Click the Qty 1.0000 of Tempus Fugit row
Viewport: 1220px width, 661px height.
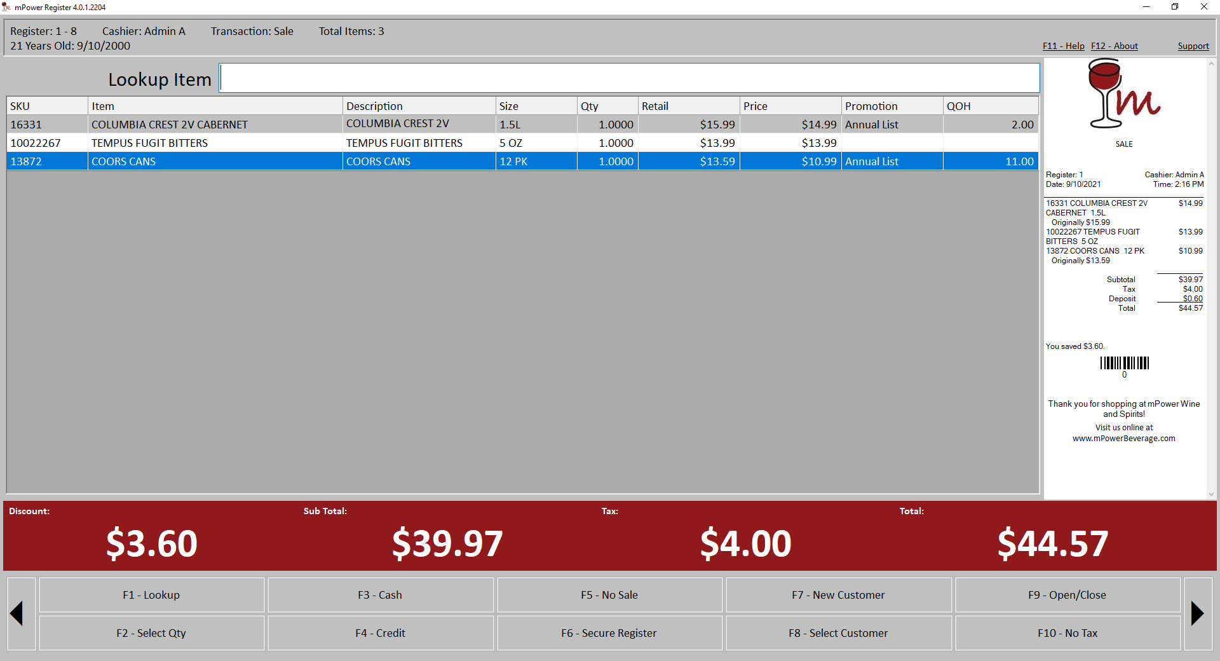[607, 143]
